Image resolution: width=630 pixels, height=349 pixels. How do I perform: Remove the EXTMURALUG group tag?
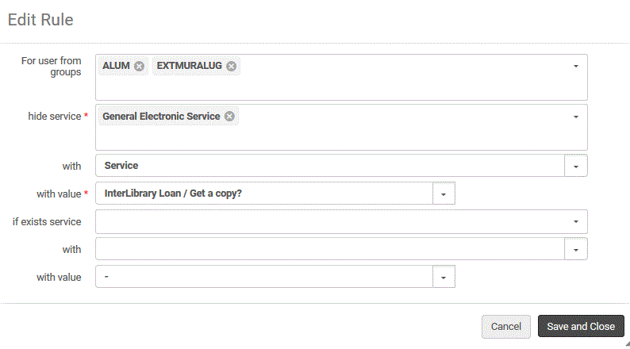point(231,66)
